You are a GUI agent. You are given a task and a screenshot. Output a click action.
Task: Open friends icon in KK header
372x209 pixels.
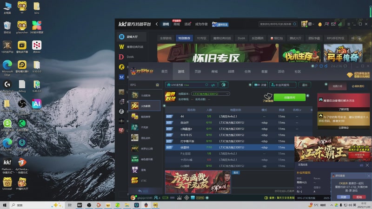(x=327, y=24)
